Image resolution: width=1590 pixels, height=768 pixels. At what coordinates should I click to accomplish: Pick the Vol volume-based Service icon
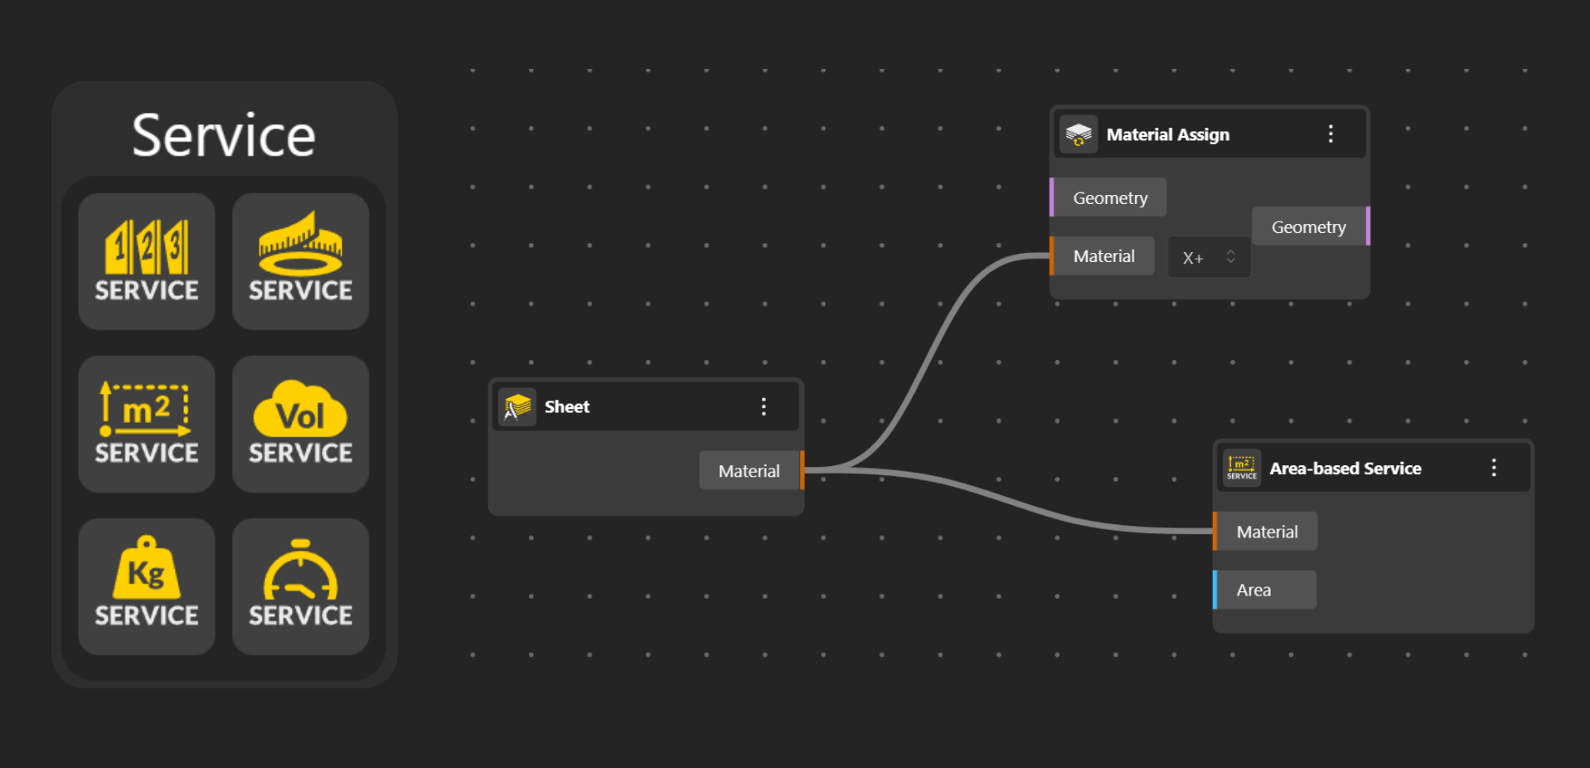[300, 424]
